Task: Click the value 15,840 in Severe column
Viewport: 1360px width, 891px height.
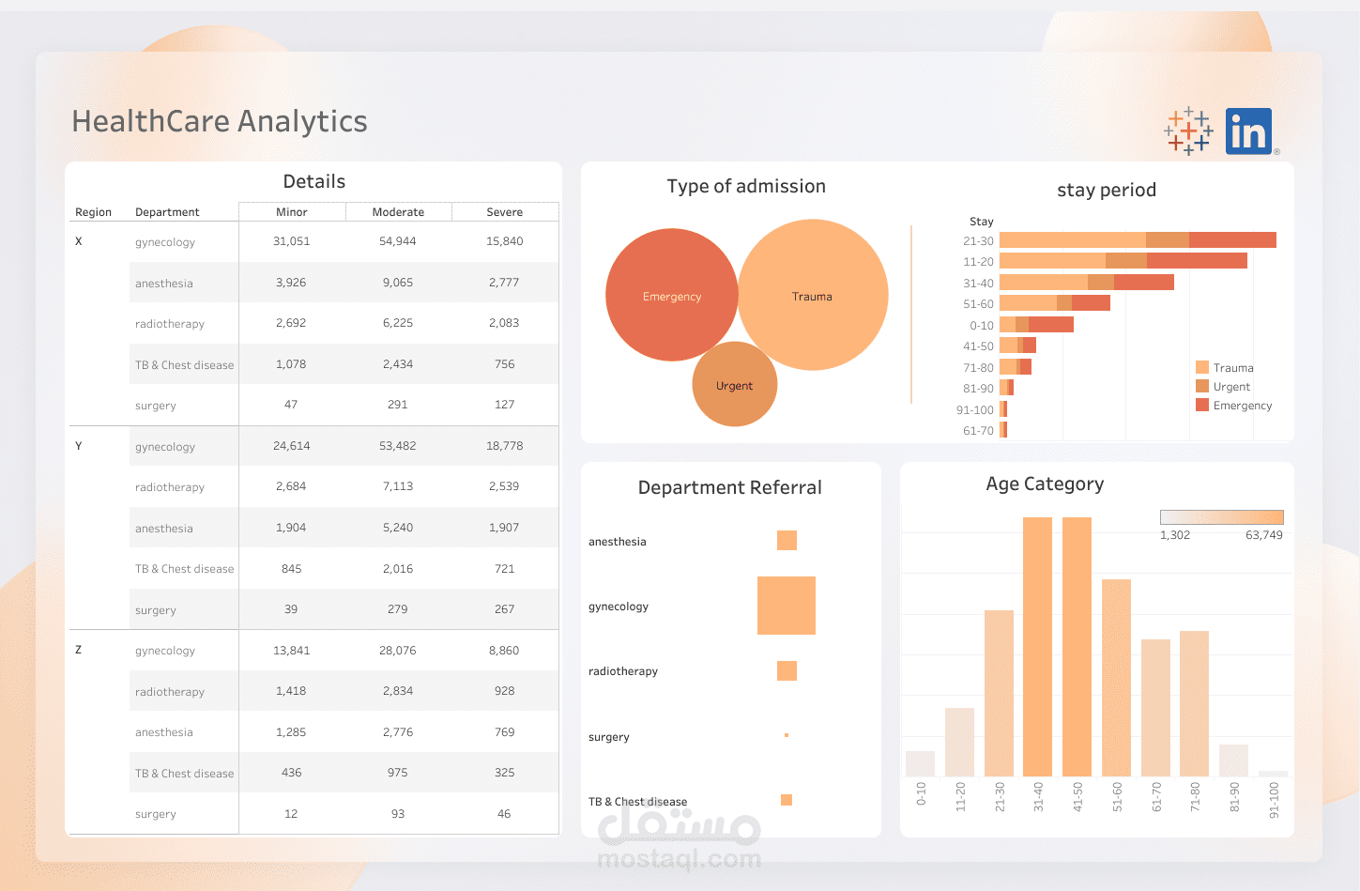Action: click(x=505, y=241)
